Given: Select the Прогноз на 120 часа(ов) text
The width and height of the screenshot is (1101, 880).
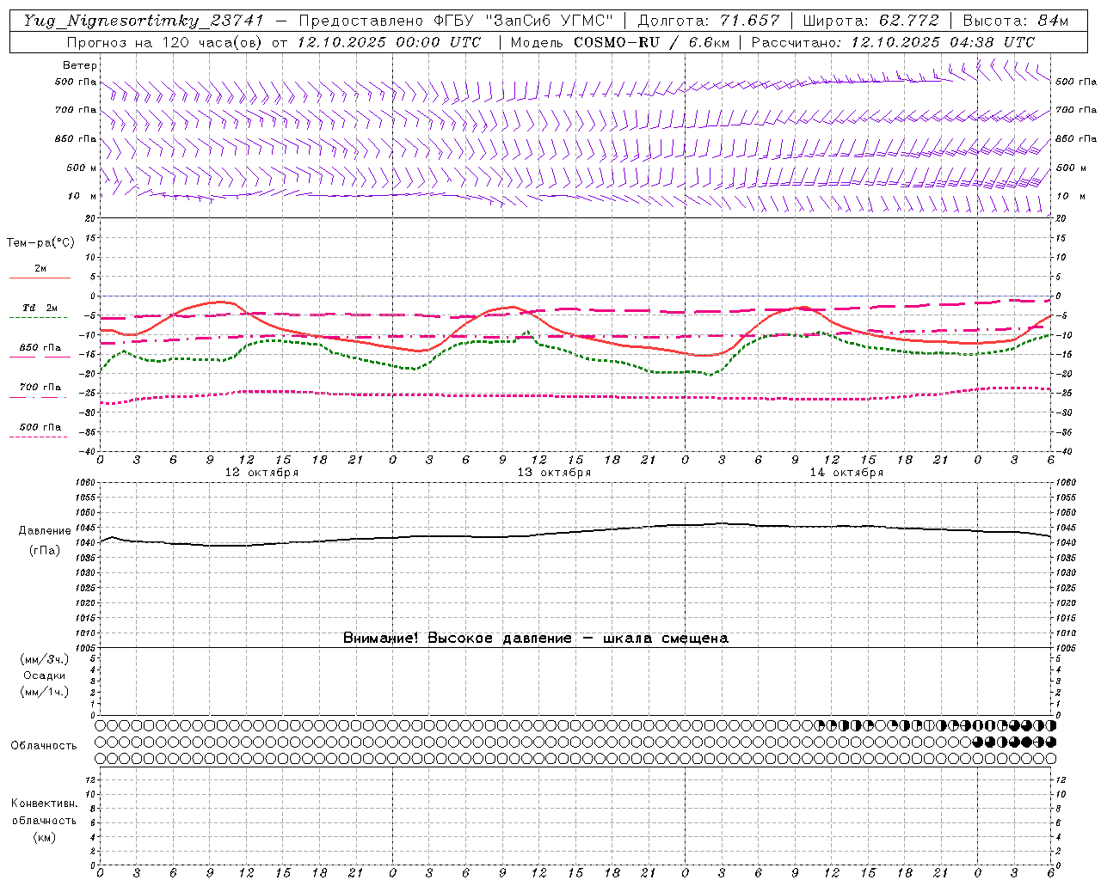Looking at the screenshot, I should tap(165, 42).
